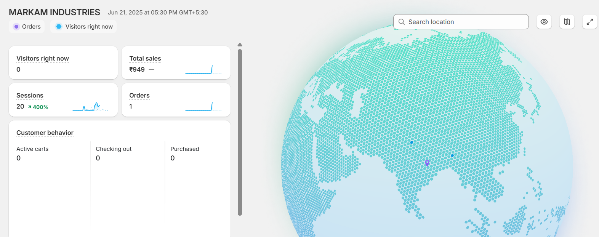This screenshot has height=237, width=599.
Task: Click the blue Visitors legend hexagon
Action: click(x=59, y=27)
